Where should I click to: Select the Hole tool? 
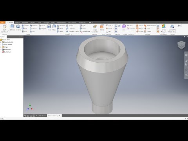tap(49, 27)
